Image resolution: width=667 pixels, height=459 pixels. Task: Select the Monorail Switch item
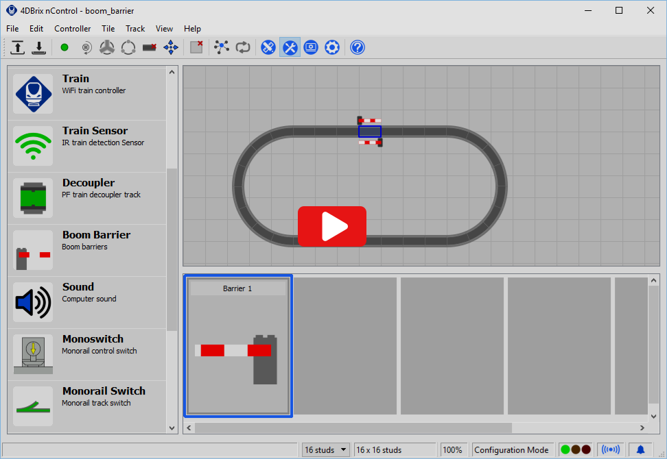(86, 406)
